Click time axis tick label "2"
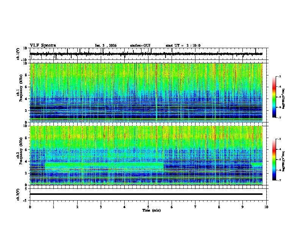Screen dimensions: 300x232 point(77,207)
